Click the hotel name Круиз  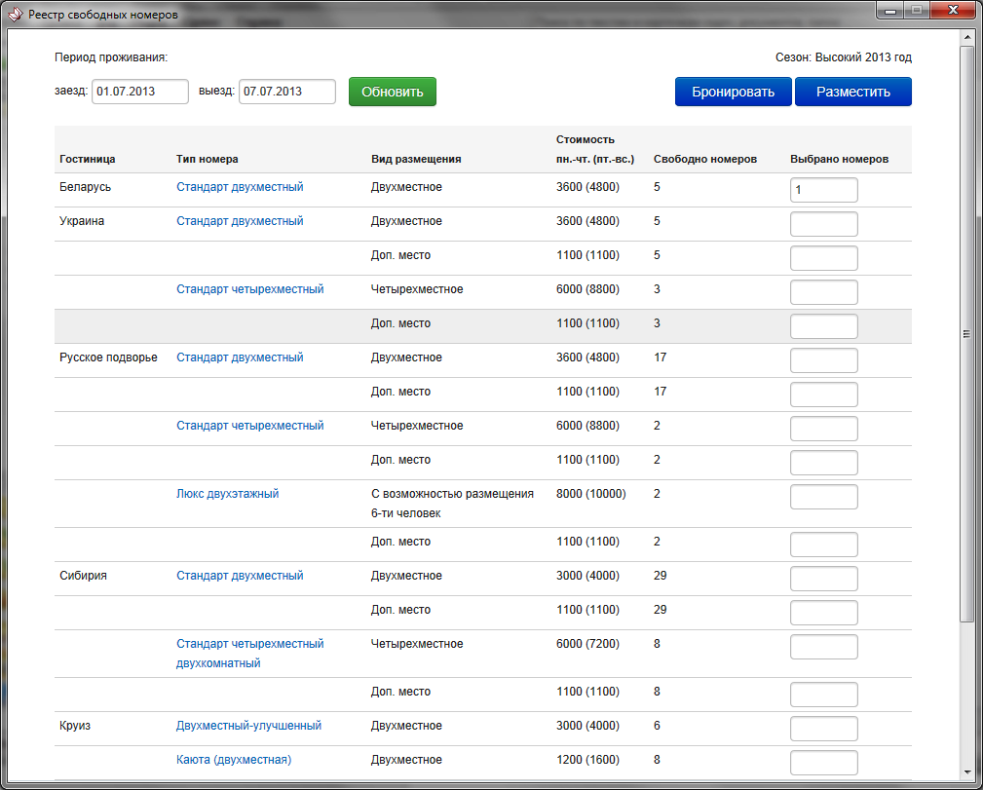tap(75, 726)
